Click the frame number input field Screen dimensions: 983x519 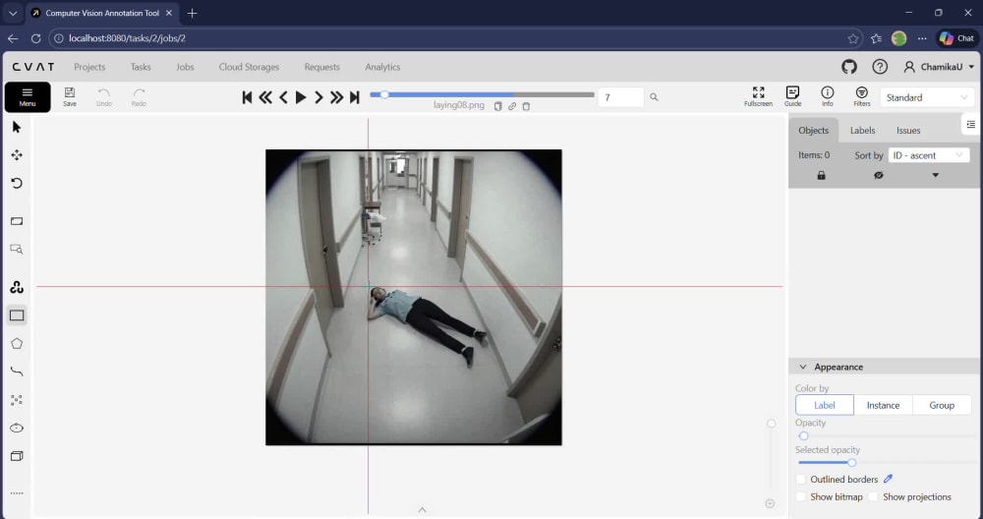[620, 97]
